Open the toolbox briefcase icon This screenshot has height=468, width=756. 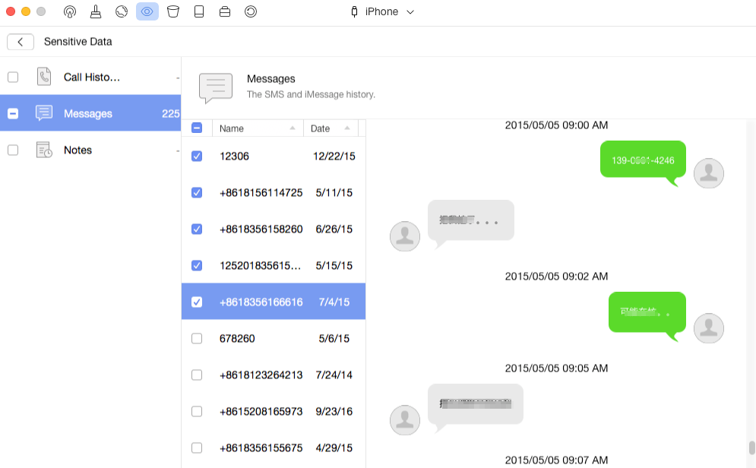coord(225,11)
